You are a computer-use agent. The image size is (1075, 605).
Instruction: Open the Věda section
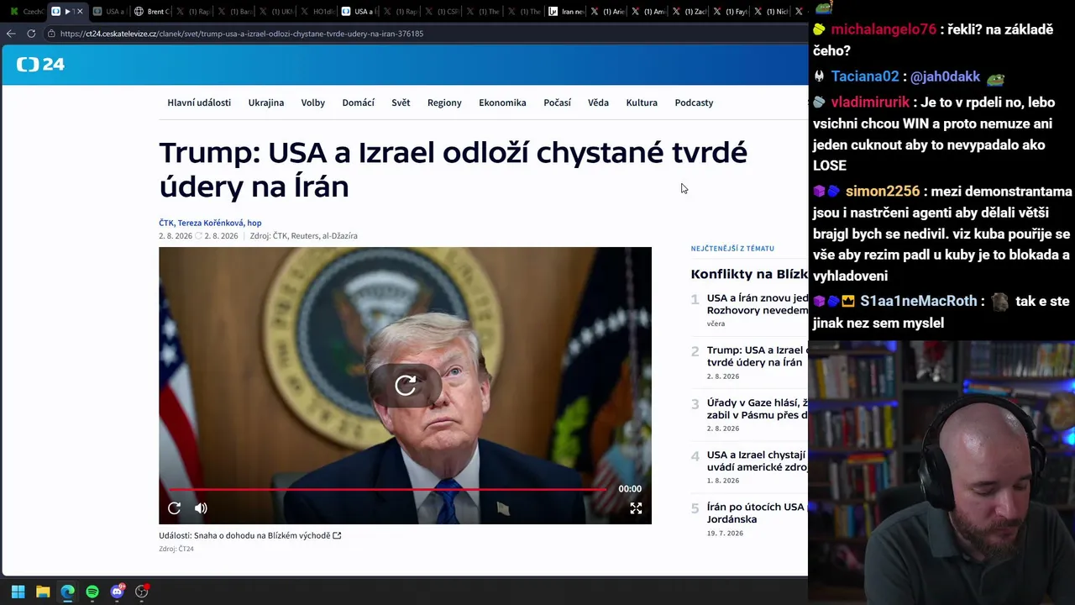click(598, 103)
